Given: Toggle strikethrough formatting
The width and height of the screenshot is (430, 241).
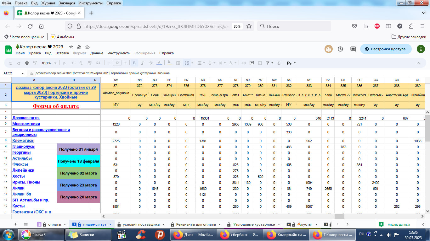Looking at the screenshot, I should point(151,63).
